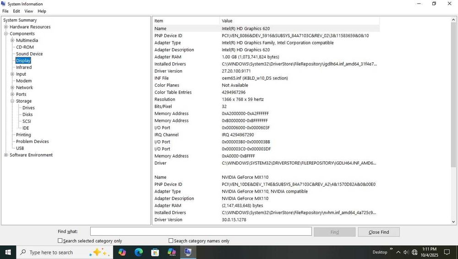Expand the Ports node

12,94
